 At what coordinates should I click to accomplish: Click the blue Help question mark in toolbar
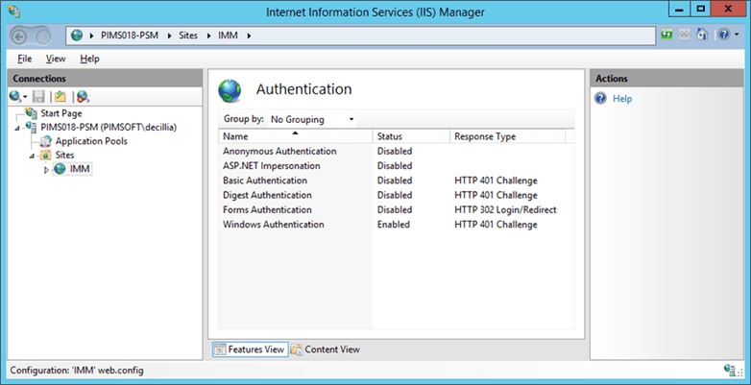click(x=723, y=35)
